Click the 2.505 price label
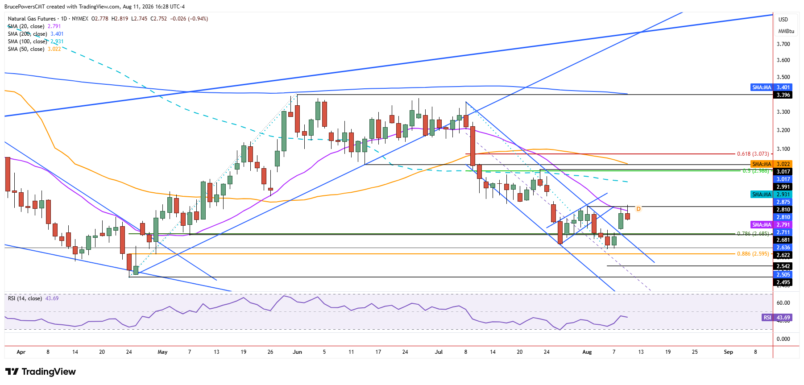 [x=783, y=275]
